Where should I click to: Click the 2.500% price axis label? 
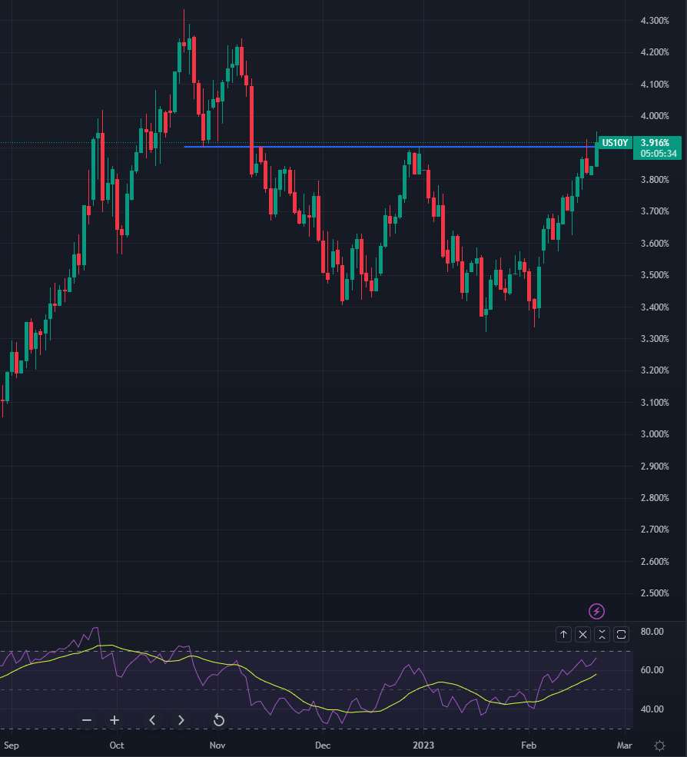point(655,593)
